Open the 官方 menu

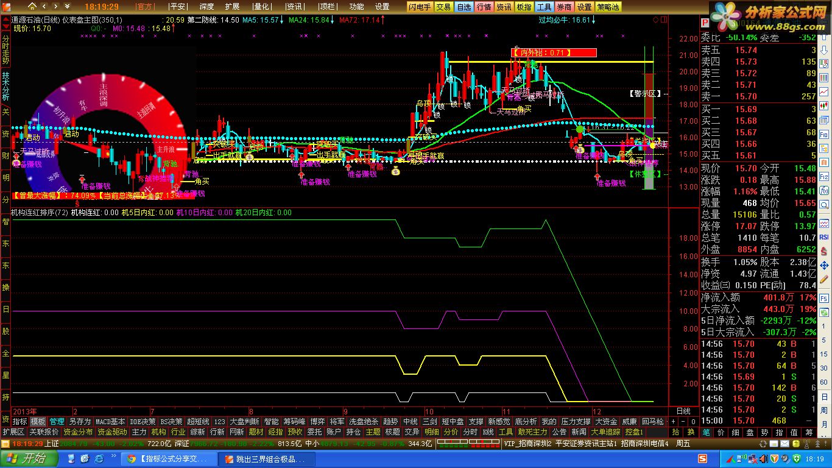coord(145,7)
